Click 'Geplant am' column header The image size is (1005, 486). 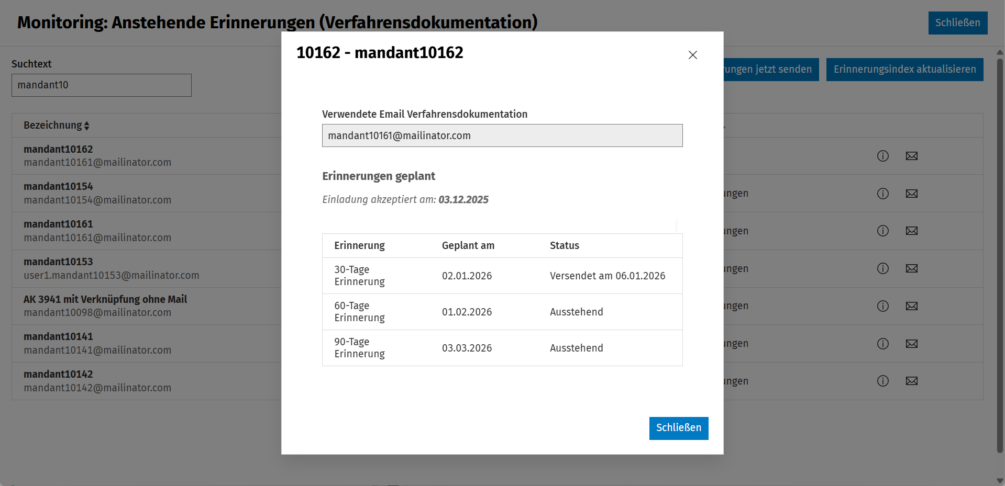(468, 245)
